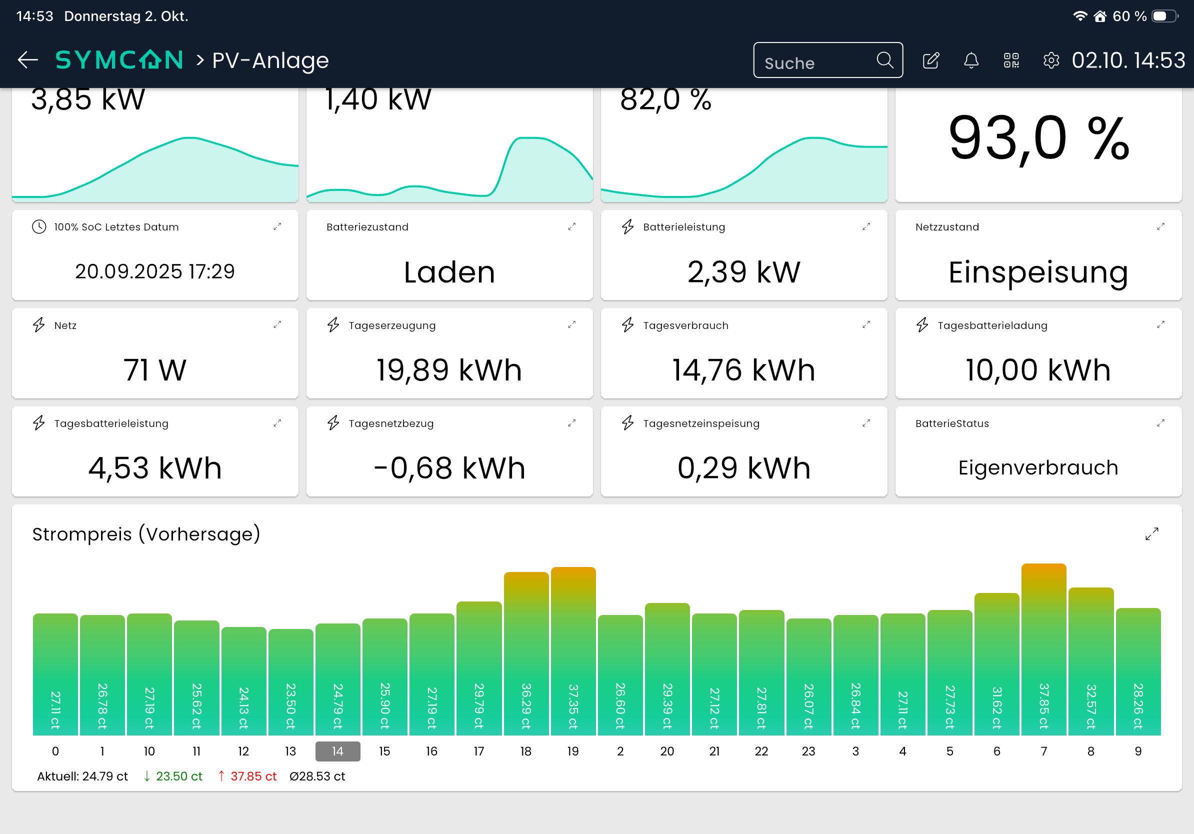The width and height of the screenshot is (1194, 834).
Task: Click the SYMCON logo breadcrumb
Action: click(x=119, y=60)
